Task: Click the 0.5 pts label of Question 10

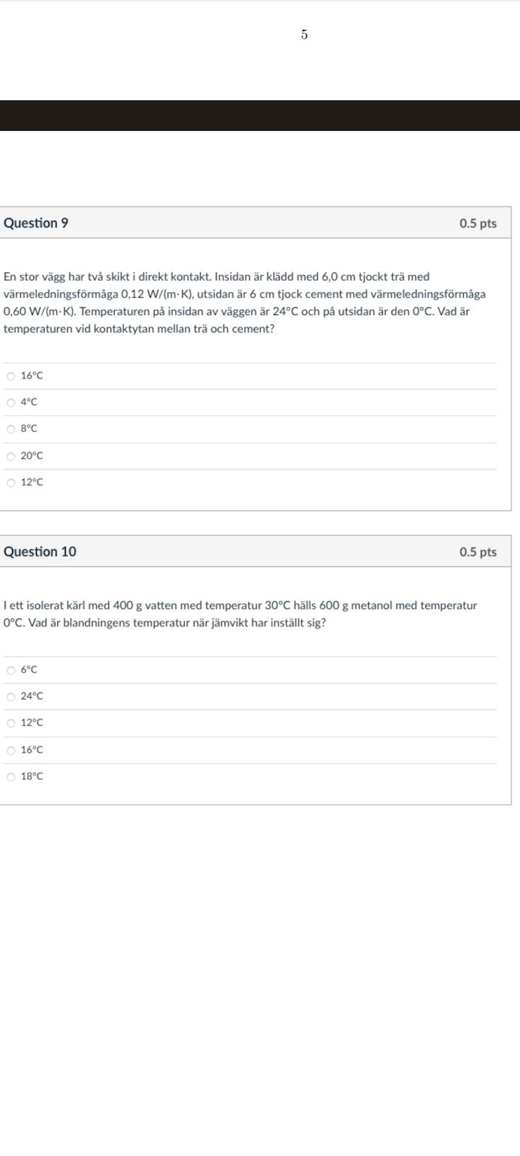Action: pyautogui.click(x=477, y=552)
